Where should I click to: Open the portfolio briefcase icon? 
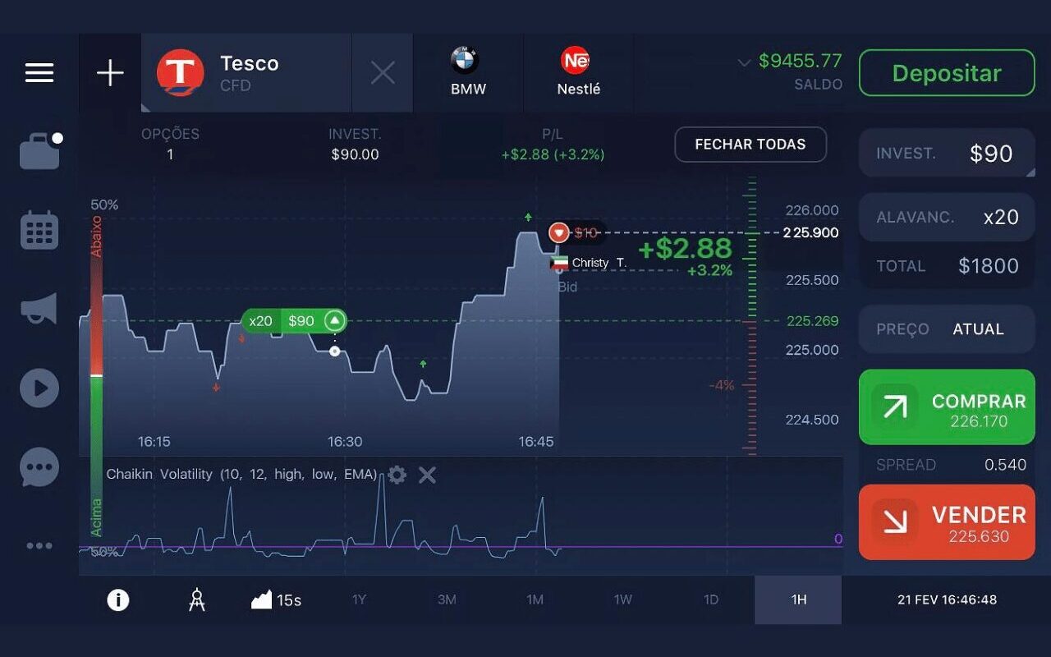coord(40,151)
